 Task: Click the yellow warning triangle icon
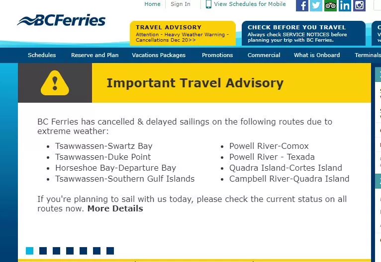(x=55, y=83)
